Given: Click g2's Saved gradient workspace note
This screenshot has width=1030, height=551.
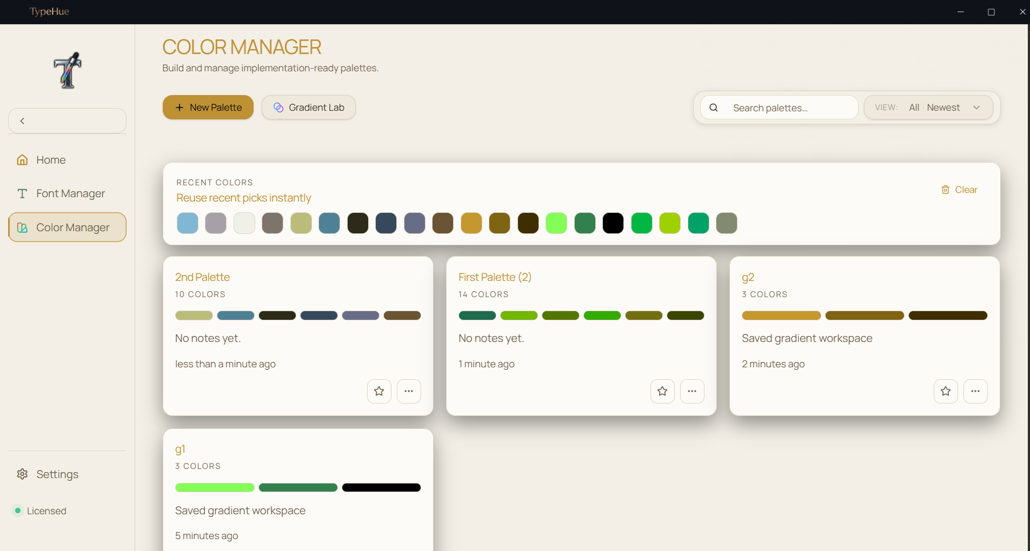Looking at the screenshot, I should coord(807,338).
